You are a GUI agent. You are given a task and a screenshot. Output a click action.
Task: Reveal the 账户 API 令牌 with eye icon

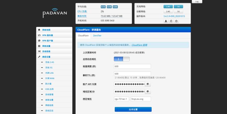click(x=148, y=84)
